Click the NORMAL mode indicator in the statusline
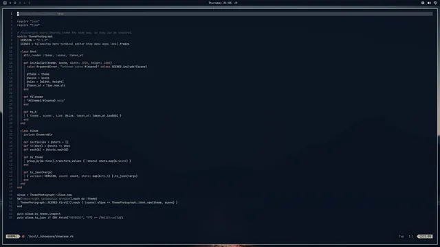Image resolution: width=440 pixels, height=247 pixels. tap(12, 236)
